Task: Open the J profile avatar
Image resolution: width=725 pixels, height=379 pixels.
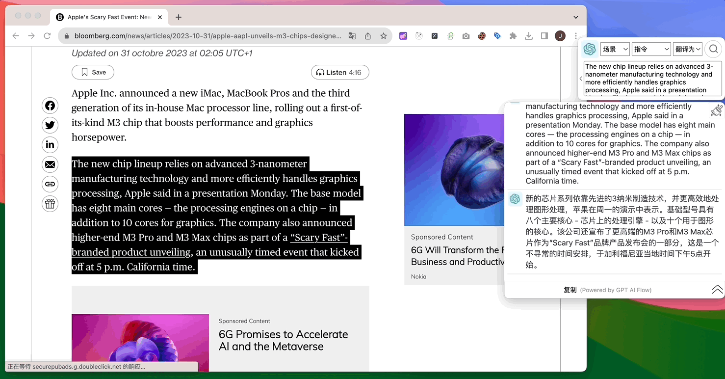Action: click(560, 36)
